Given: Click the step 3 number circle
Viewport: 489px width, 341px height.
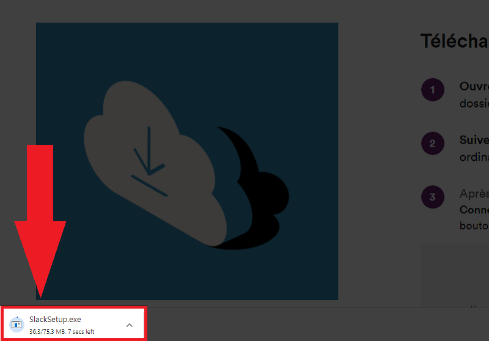Looking at the screenshot, I should point(432,197).
